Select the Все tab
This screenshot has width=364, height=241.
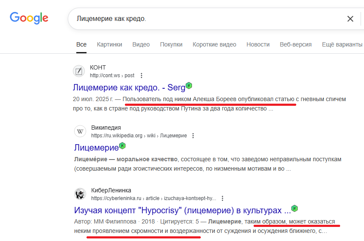tap(81, 44)
